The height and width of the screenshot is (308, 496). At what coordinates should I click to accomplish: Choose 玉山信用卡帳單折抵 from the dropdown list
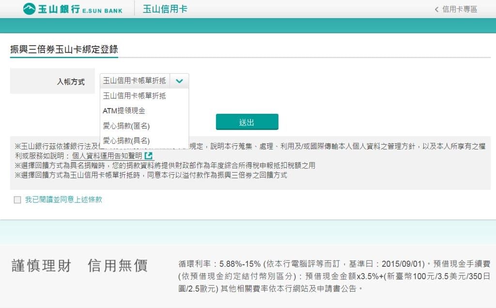(144, 96)
